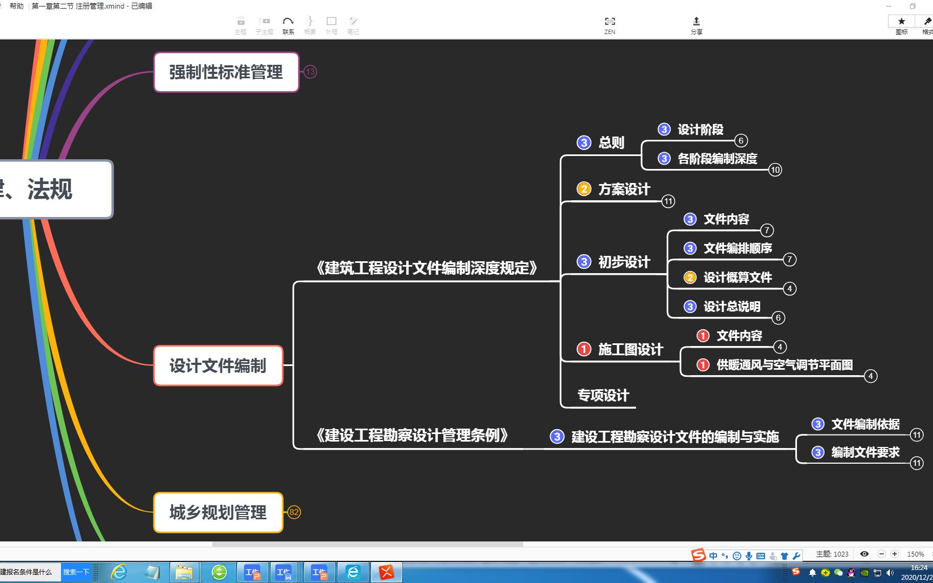Image resolution: width=933 pixels, height=583 pixels.
Task: Click the 主题 (Topic) toolbar icon
Action: pyautogui.click(x=241, y=25)
